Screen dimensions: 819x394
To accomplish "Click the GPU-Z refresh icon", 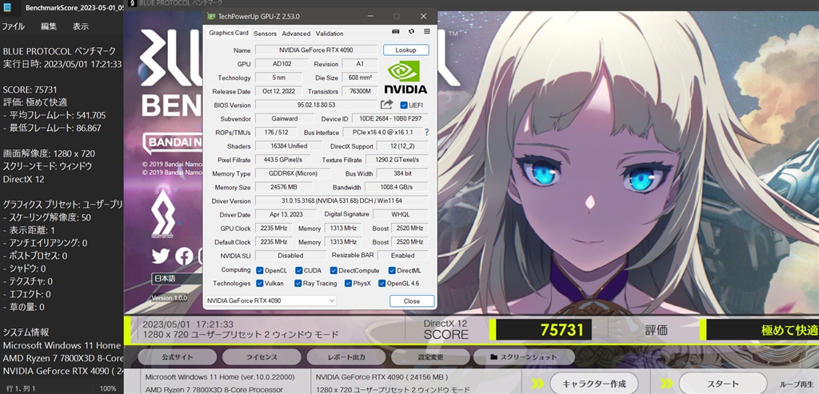I will [x=412, y=31].
